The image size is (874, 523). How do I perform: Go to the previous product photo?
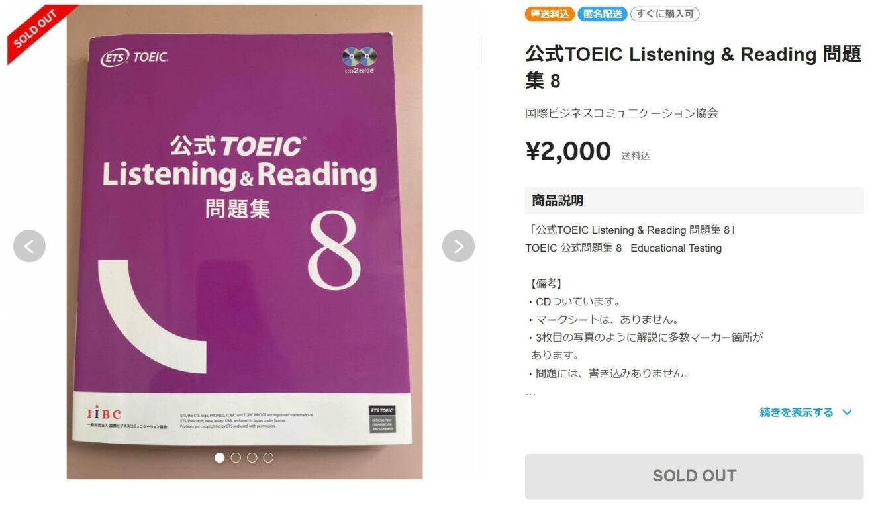click(x=29, y=246)
